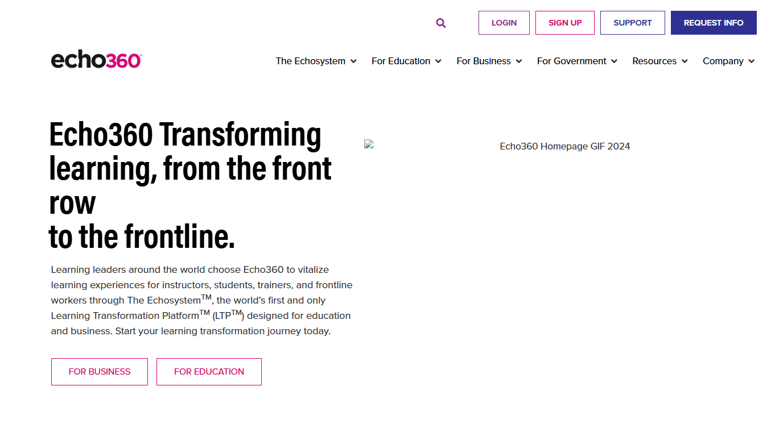This screenshot has width=775, height=440.
Task: Click the SIGN UP button
Action: [x=565, y=23]
